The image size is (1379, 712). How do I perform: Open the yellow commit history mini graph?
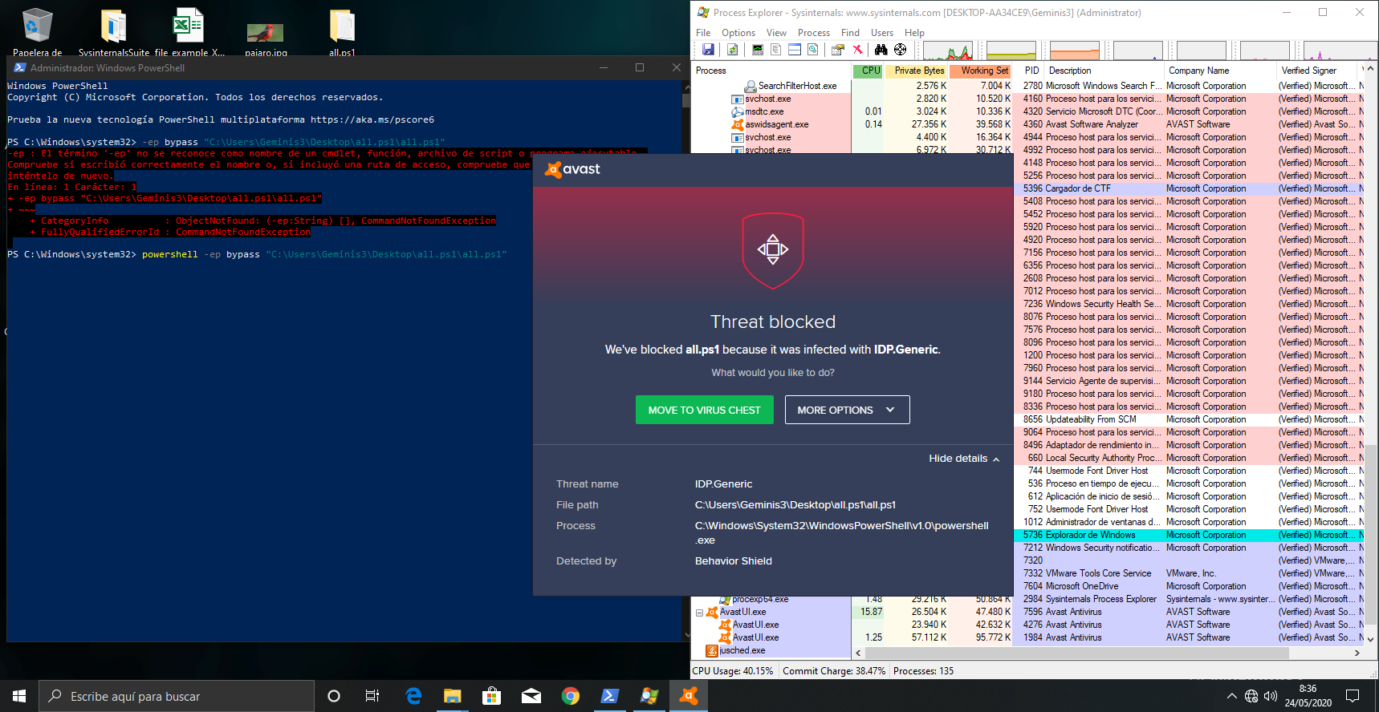tap(1011, 51)
